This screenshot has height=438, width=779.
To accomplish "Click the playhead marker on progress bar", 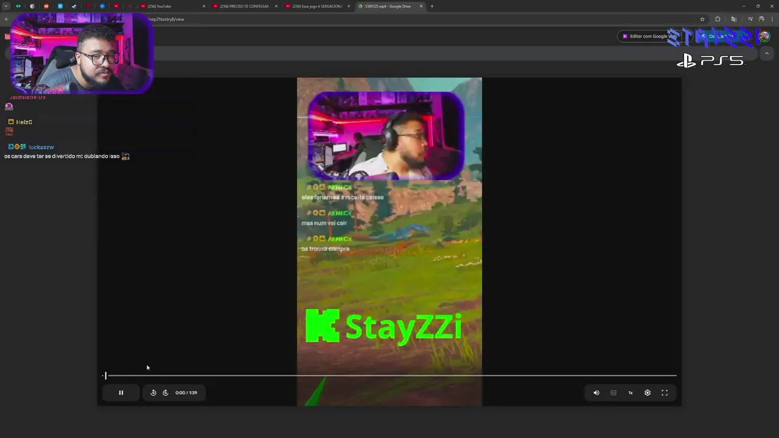I will click(105, 375).
